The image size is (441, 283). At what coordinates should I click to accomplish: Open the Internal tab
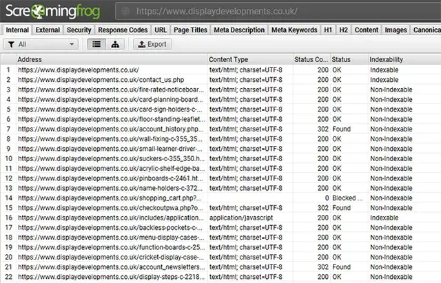click(x=17, y=30)
